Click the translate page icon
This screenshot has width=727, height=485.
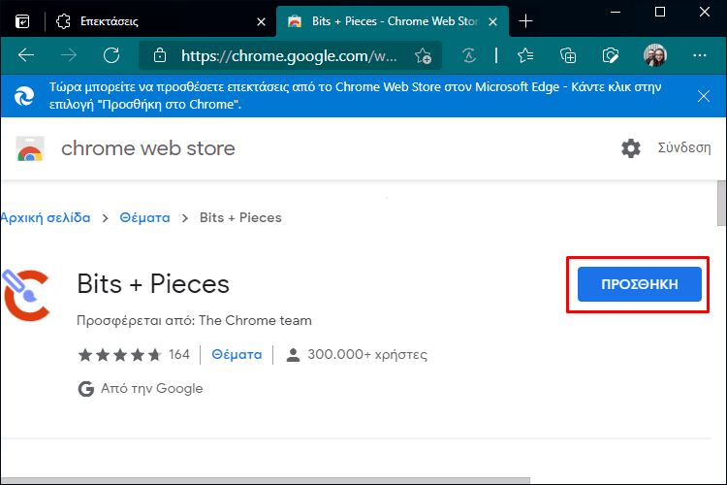click(469, 55)
